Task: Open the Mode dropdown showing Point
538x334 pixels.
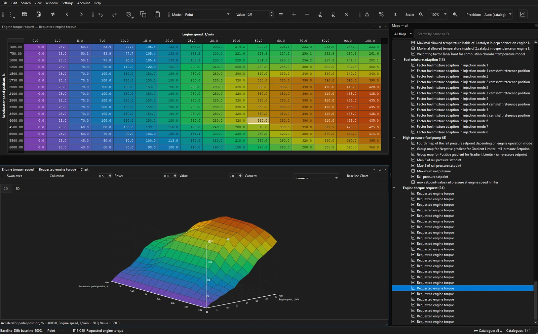Action: [207, 14]
